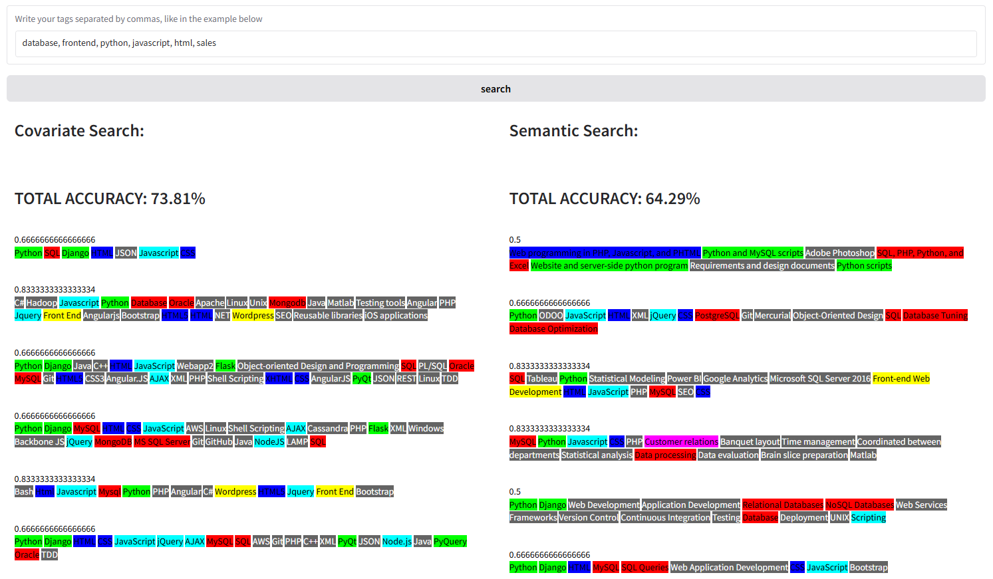Click Website and server-side python program tag
The height and width of the screenshot is (579, 993).
click(x=609, y=266)
